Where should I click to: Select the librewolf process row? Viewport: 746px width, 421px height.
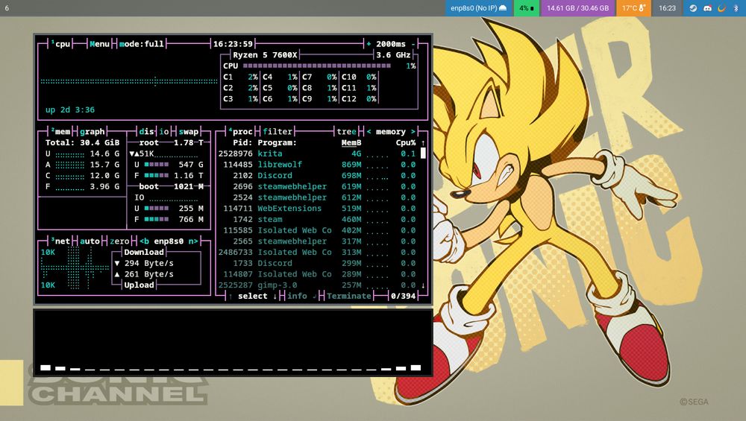pos(317,165)
